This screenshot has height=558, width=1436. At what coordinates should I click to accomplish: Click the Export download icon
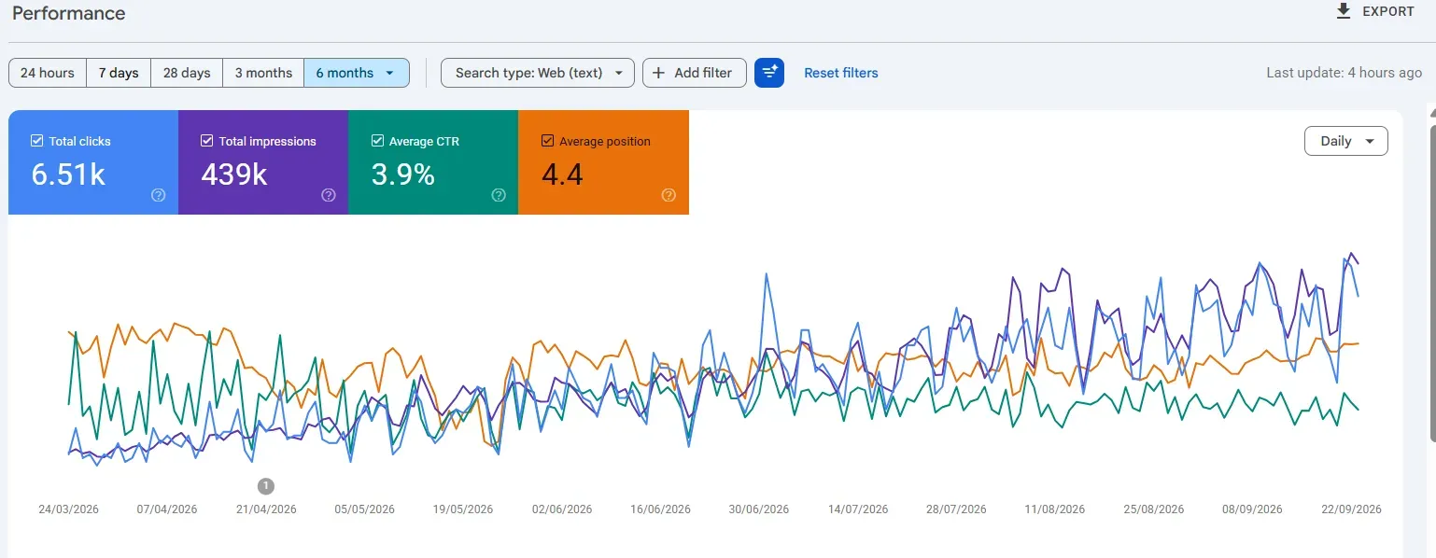(1344, 11)
